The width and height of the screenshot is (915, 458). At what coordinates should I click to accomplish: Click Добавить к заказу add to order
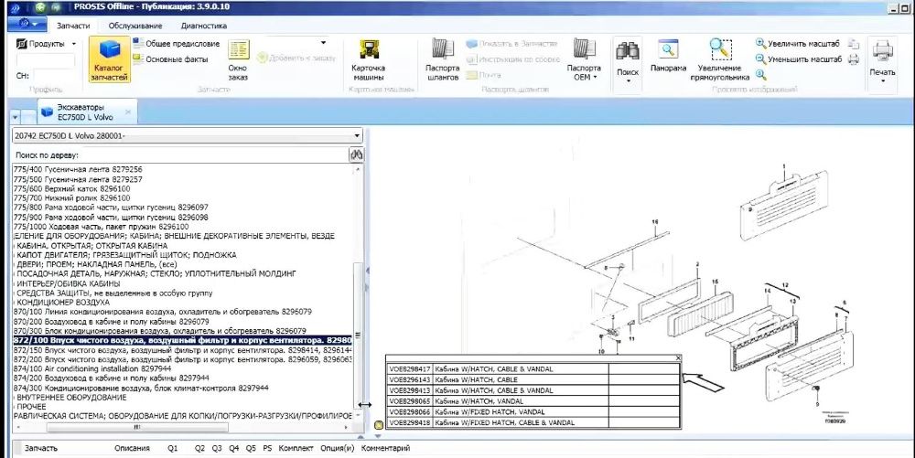296,58
